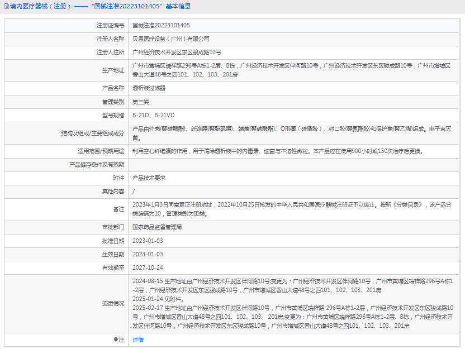Click the 附件 label

(118, 178)
